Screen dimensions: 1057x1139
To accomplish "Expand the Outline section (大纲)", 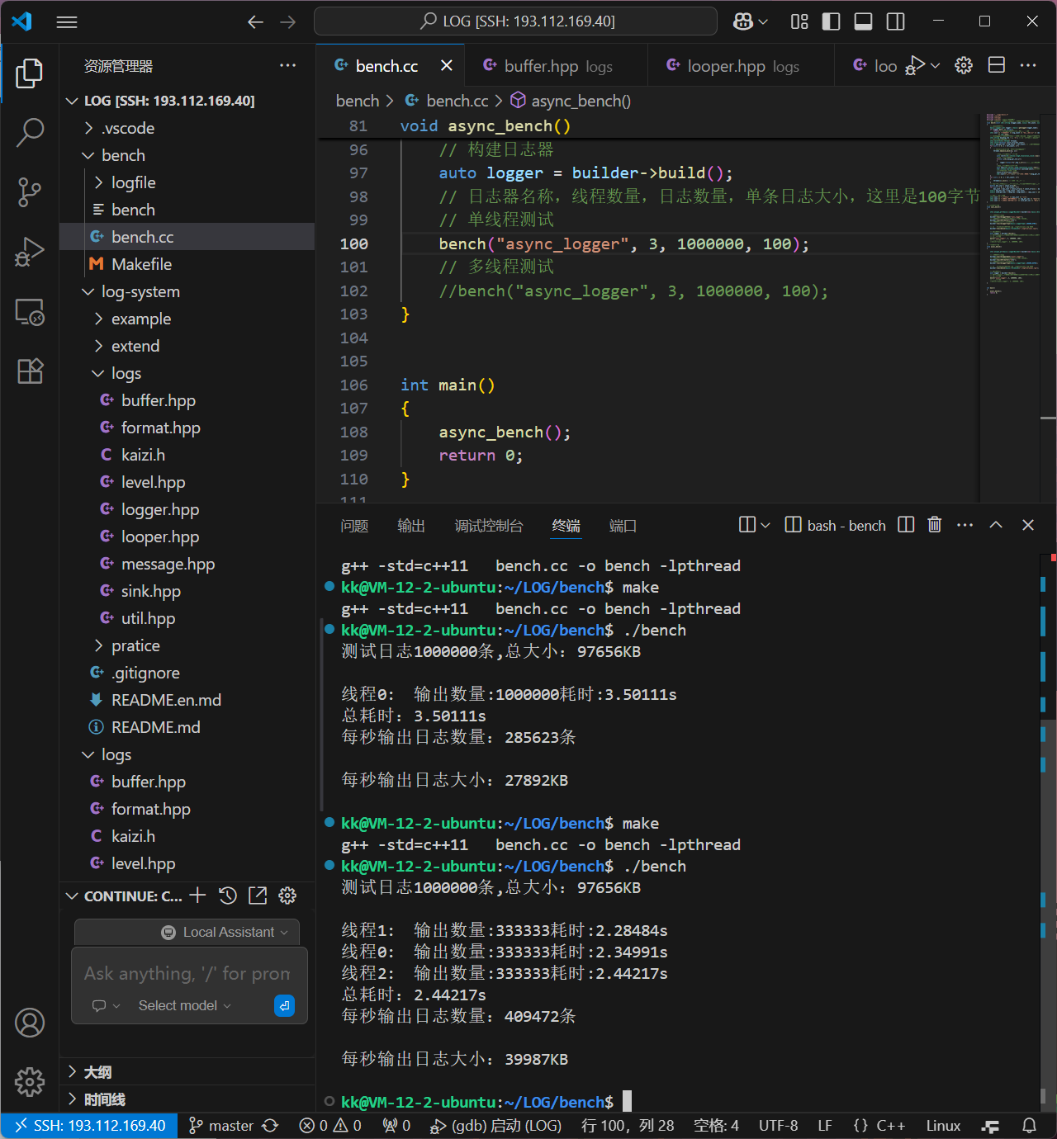I will click(187, 1072).
